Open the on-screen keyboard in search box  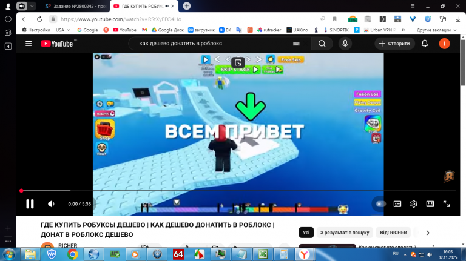(x=296, y=44)
